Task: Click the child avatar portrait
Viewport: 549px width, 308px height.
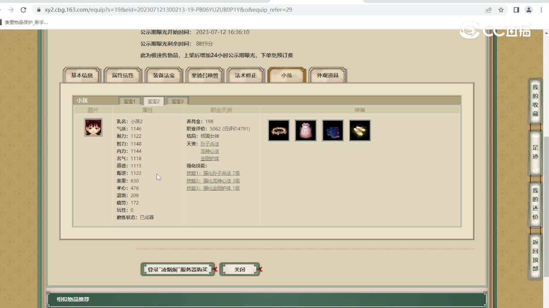Action: click(94, 127)
